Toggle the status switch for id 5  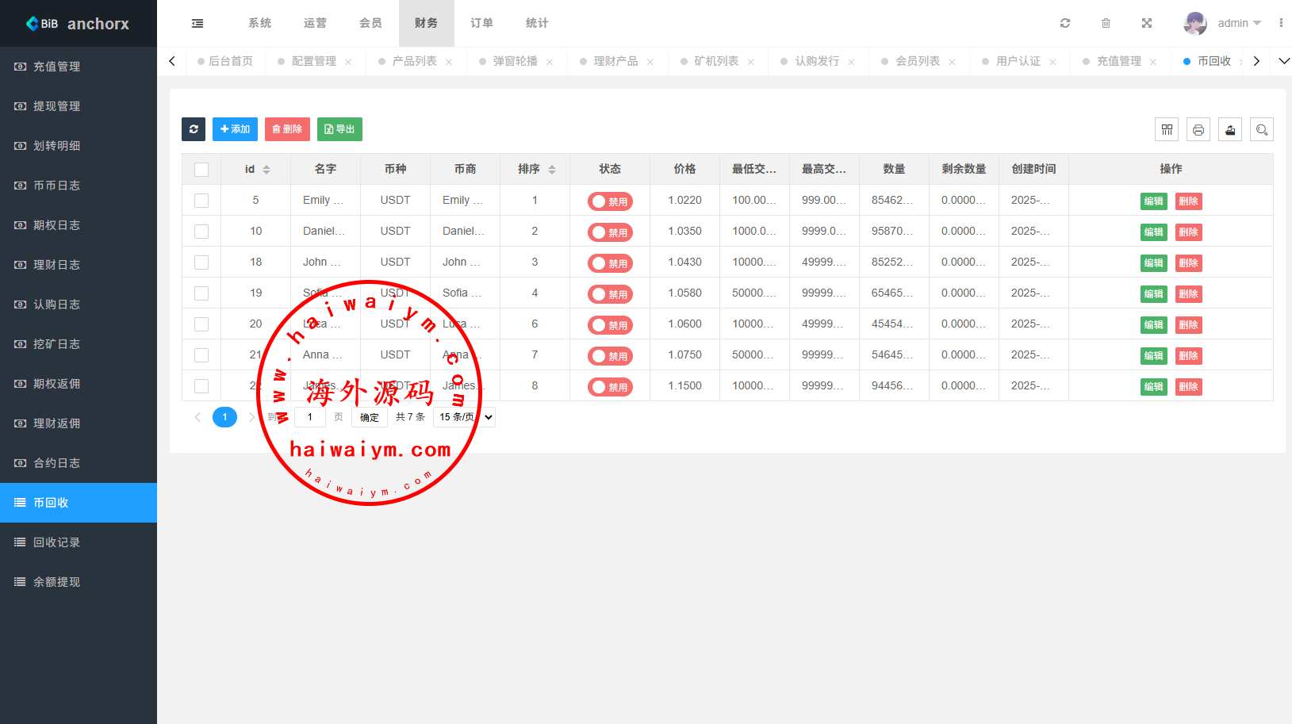[x=610, y=201]
